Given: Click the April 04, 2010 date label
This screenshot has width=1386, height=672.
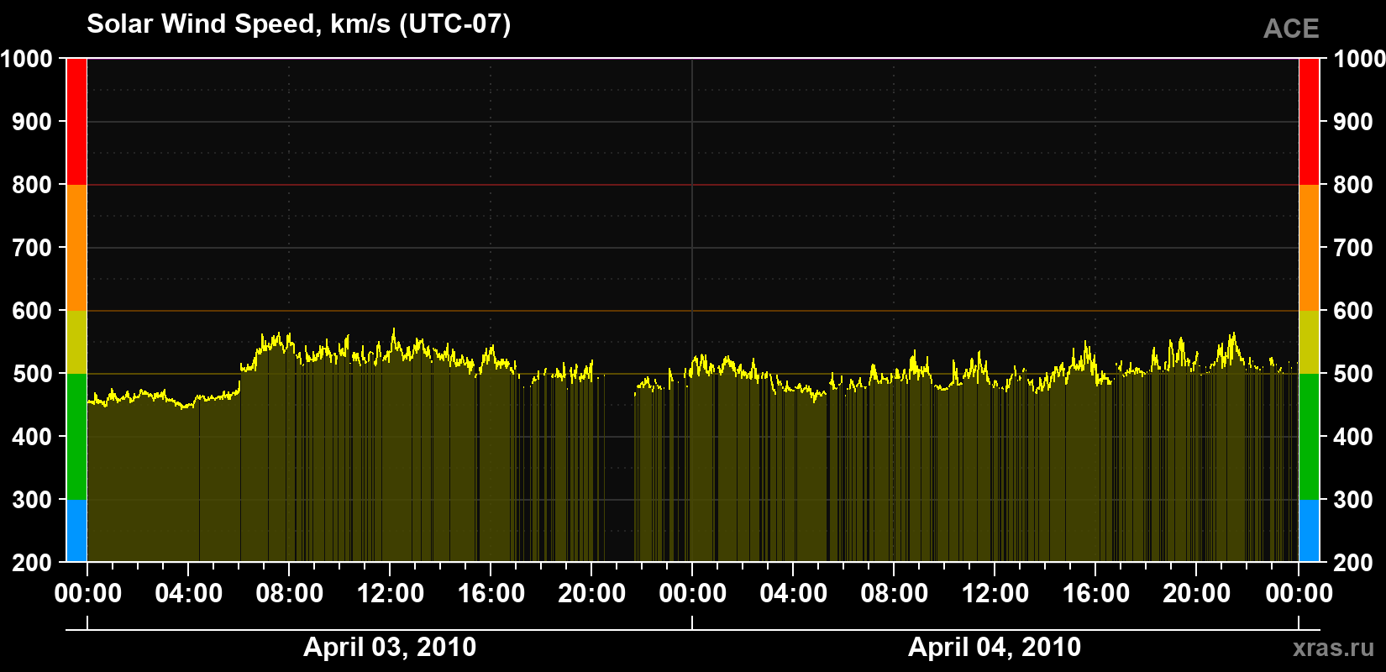Looking at the screenshot, I should (995, 647).
